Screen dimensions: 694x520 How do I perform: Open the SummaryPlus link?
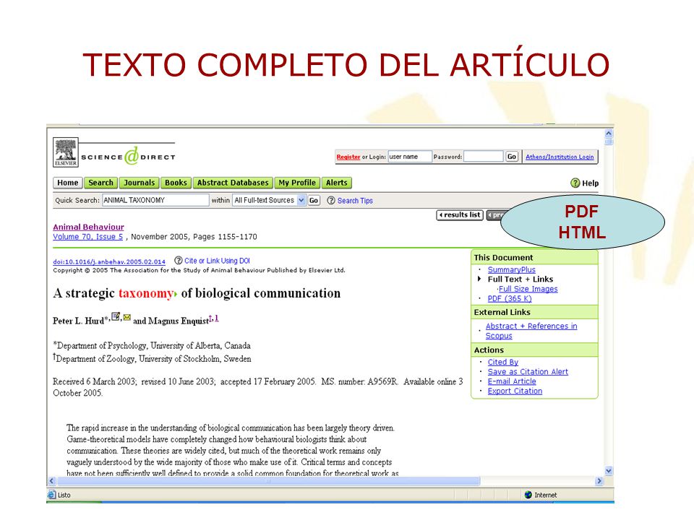[512, 269]
